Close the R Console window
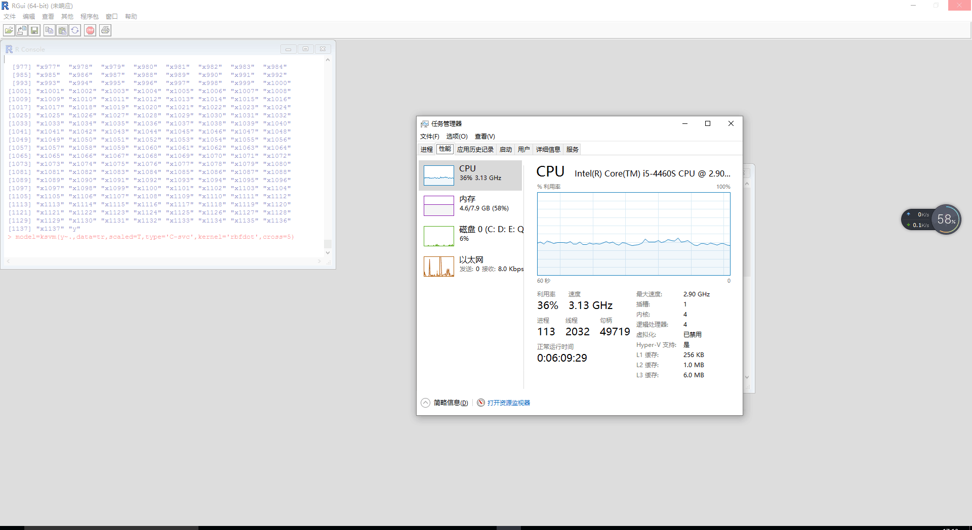 pos(323,49)
